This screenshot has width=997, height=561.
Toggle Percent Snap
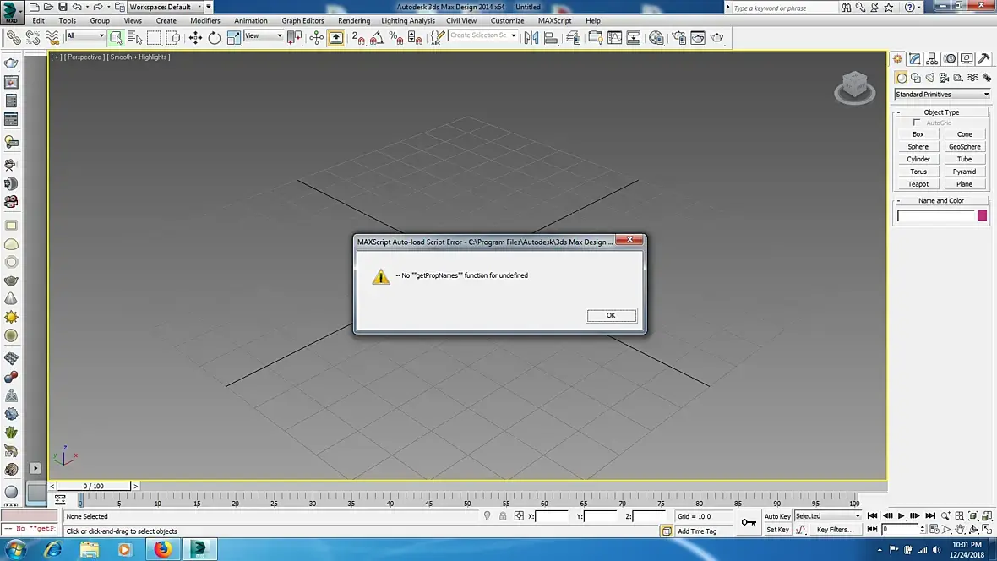click(x=396, y=38)
